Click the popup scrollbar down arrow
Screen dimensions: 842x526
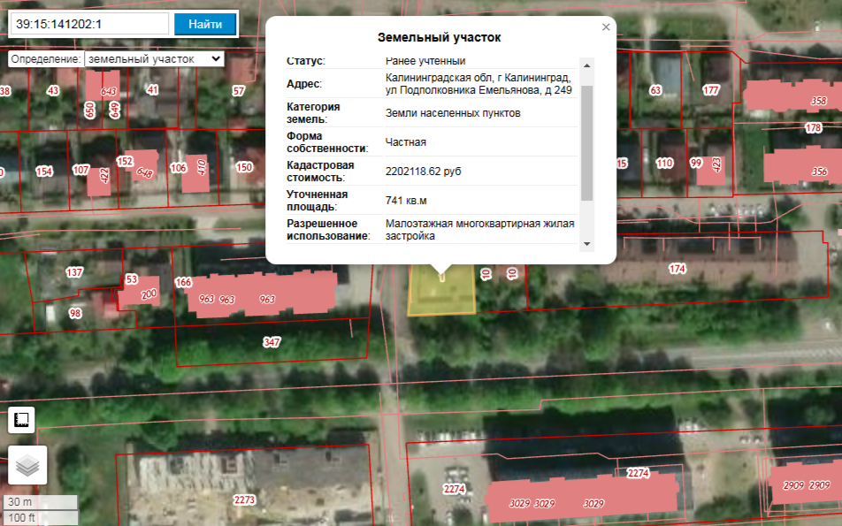pos(586,243)
